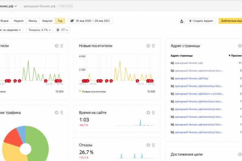The height and width of the screenshot is (161, 242).
Task: Click the 15 000 total under Новые посетители
Action: coord(151,92)
